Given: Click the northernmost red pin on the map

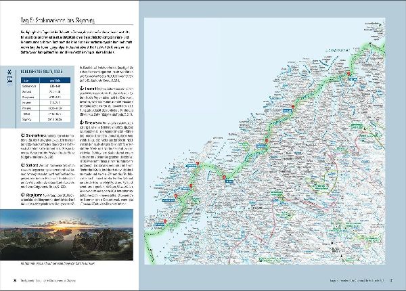Looking at the screenshot, I should [348, 74].
